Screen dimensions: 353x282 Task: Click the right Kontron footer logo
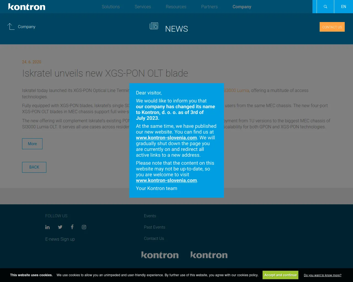[x=209, y=255]
